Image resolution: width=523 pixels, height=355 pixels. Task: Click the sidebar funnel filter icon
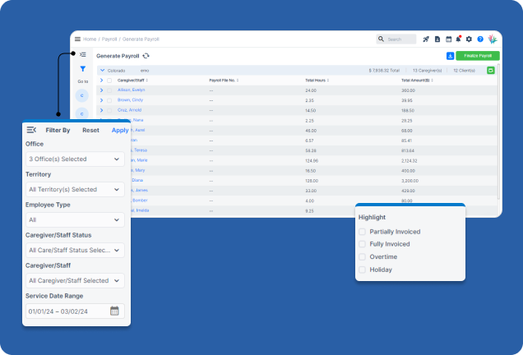tap(82, 69)
